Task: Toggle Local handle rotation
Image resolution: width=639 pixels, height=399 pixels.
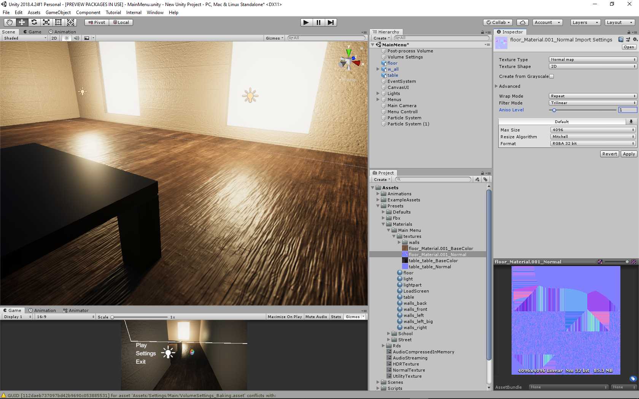Action: 121,22
